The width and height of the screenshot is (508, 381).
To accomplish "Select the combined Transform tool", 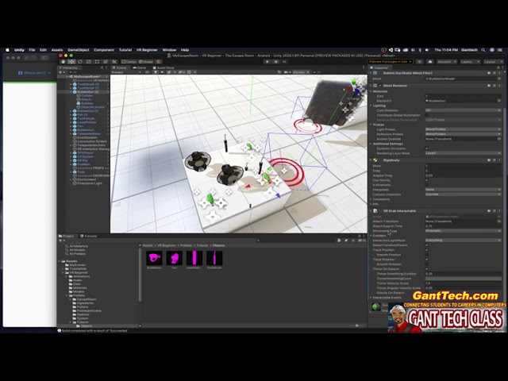I will (106, 62).
